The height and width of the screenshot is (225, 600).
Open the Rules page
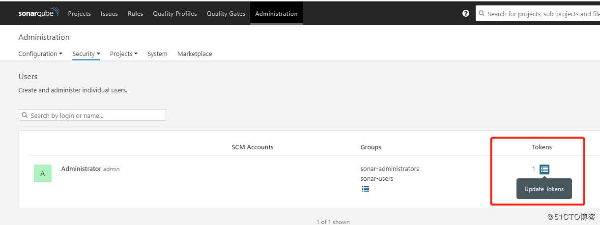tap(135, 14)
